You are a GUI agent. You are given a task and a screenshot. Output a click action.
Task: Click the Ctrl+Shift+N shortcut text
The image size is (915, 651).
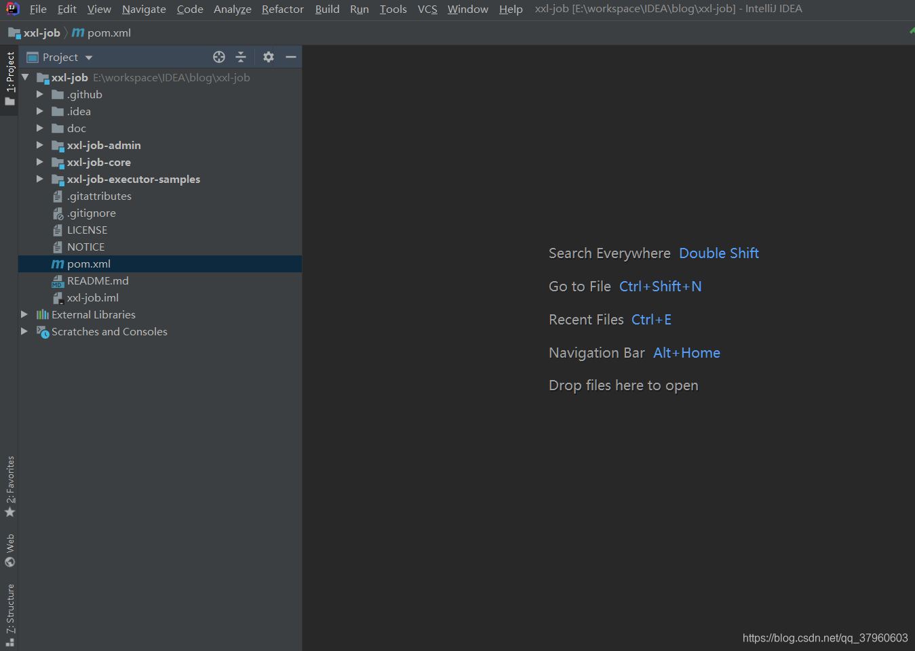pyautogui.click(x=660, y=286)
